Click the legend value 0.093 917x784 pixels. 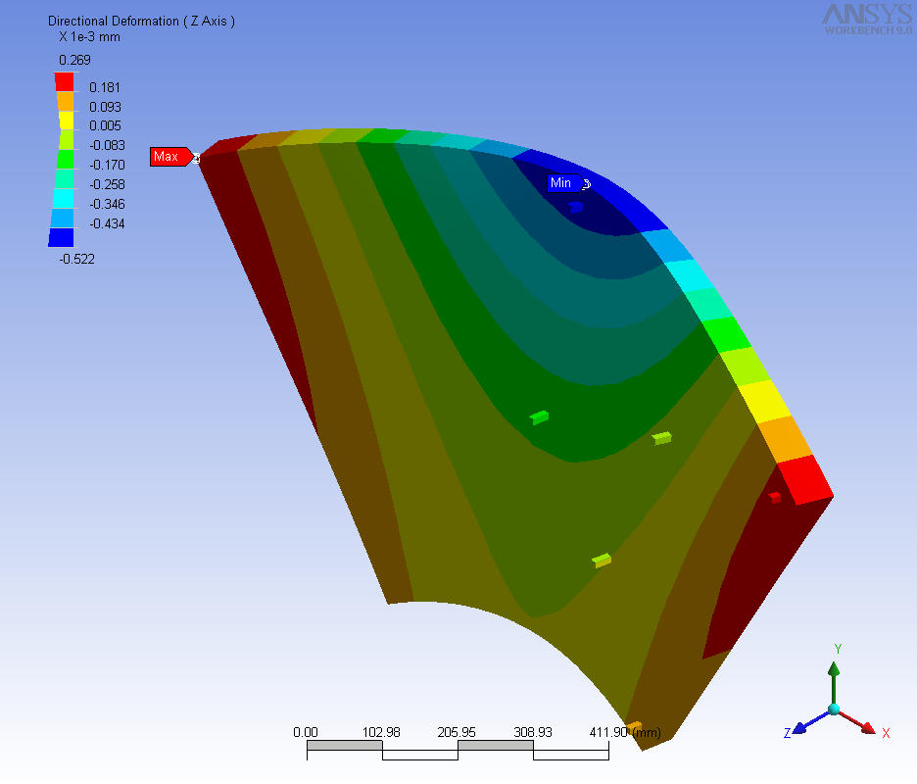point(105,107)
